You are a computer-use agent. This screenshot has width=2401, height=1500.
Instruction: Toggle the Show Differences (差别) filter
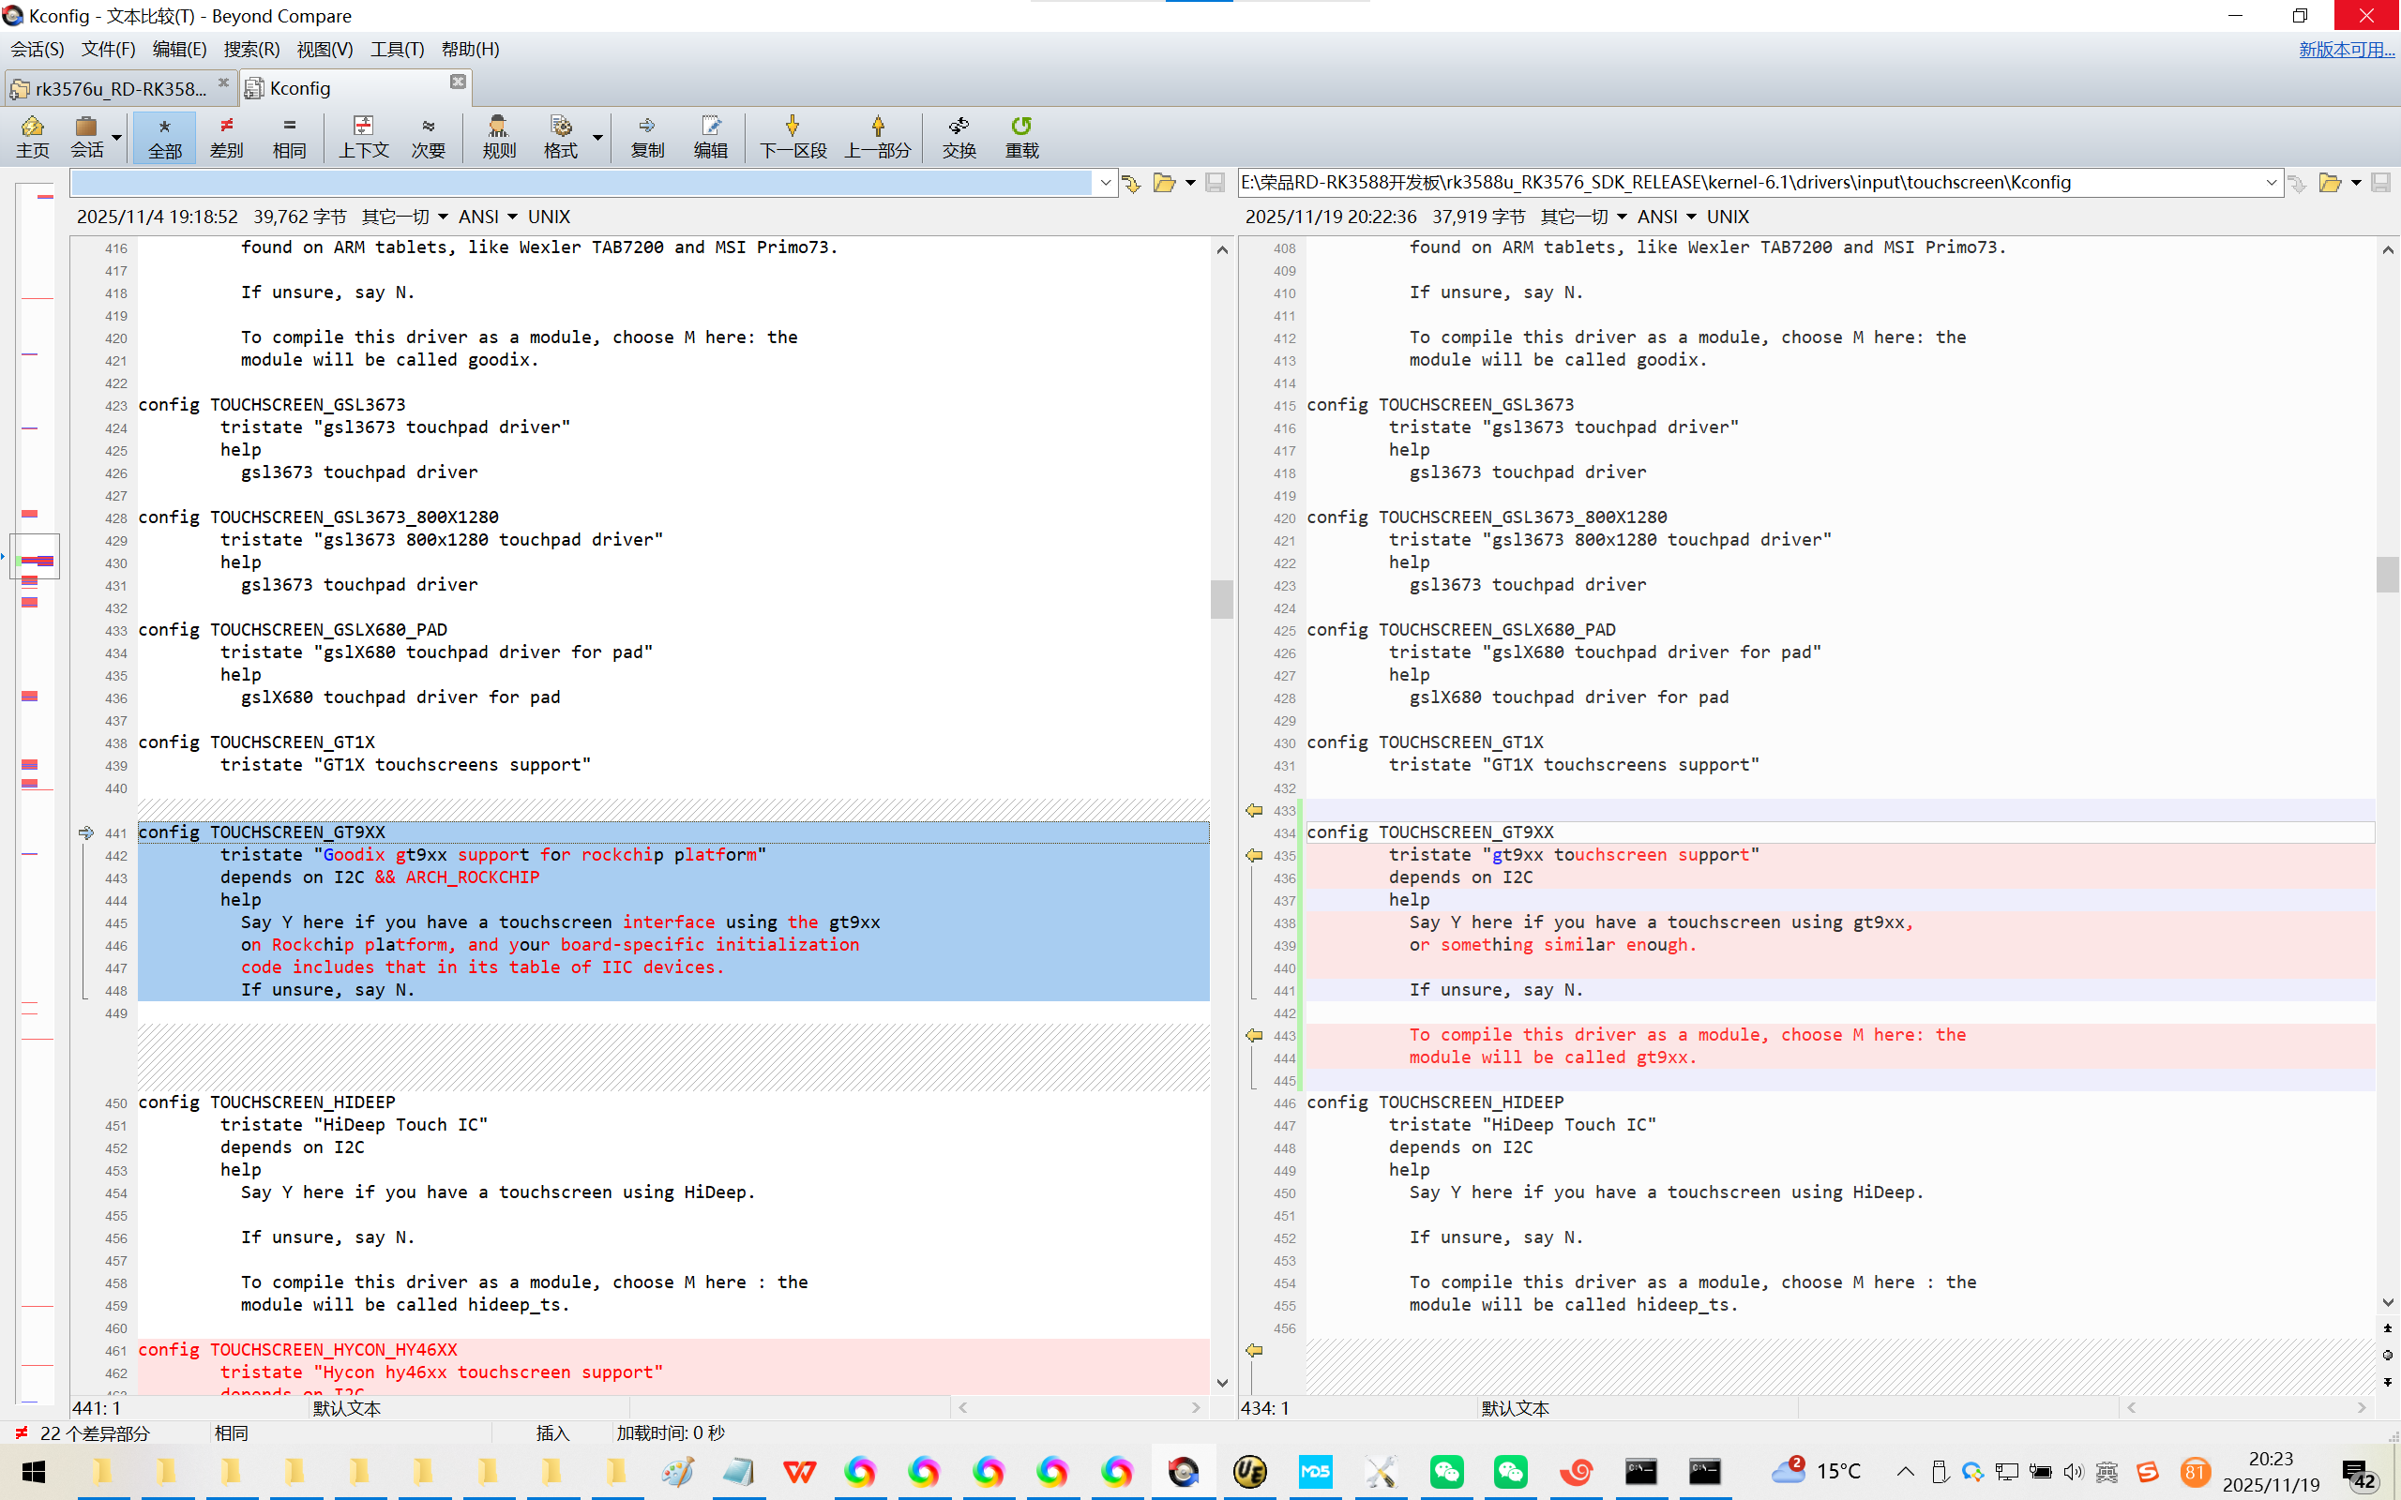pos(226,136)
